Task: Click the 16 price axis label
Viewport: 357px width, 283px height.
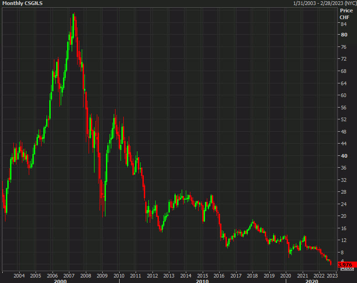Action: tap(344, 228)
